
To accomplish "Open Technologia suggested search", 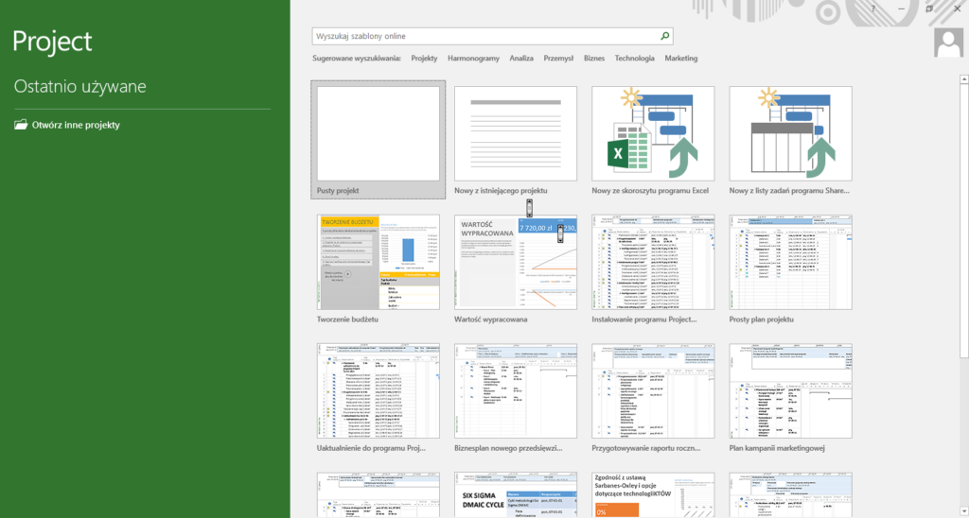I will click(634, 59).
